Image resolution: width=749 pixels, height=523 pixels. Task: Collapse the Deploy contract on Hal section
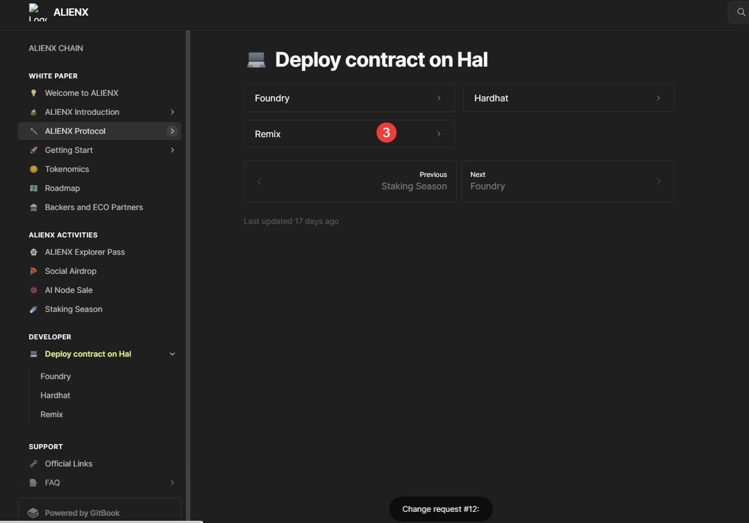[x=172, y=354]
